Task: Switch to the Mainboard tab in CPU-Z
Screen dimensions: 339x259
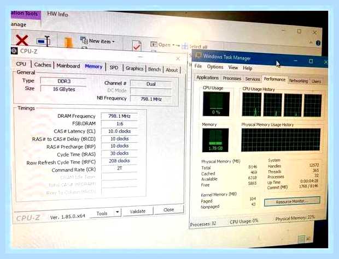Action: 68,66
